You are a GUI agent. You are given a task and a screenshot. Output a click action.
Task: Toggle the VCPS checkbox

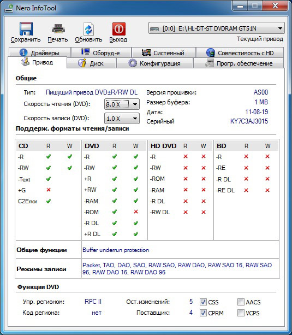[x=241, y=313]
